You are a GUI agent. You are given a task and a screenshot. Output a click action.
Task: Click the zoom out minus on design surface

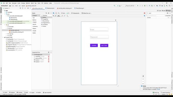point(143,81)
